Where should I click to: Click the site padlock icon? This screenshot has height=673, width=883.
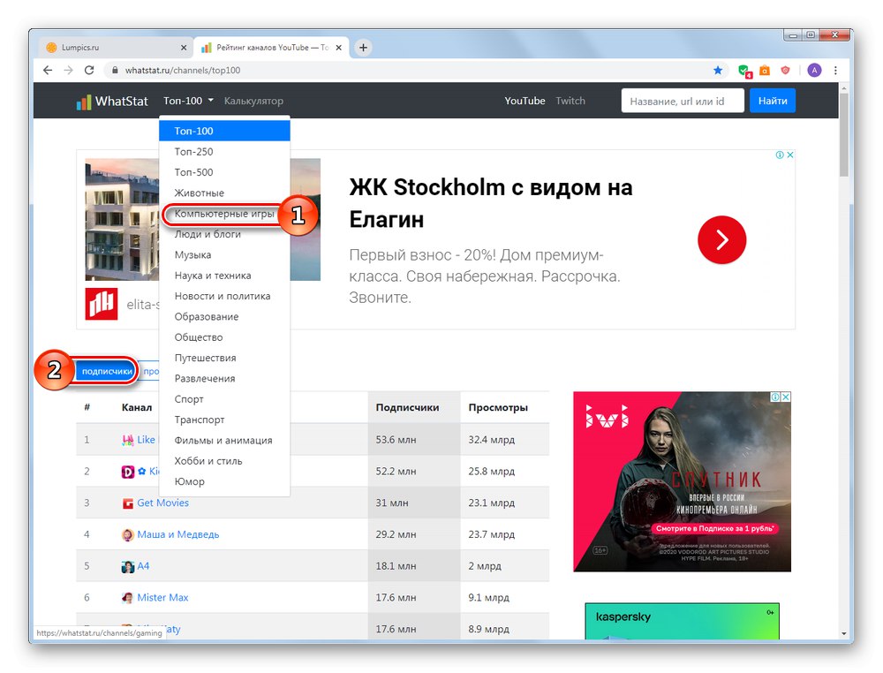(115, 71)
